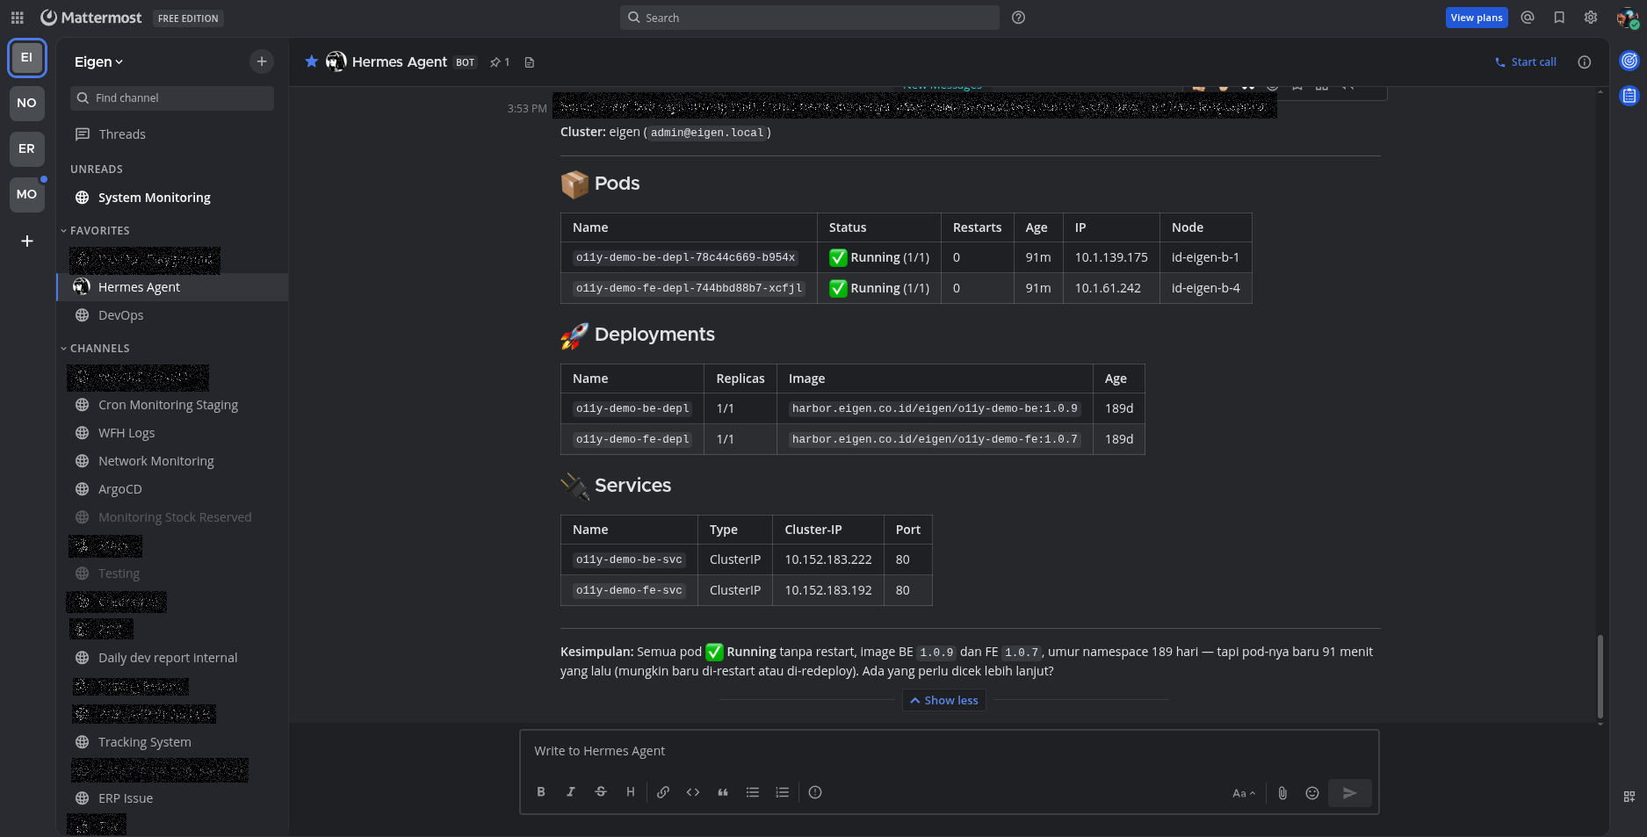Open the product switcher grid icon
This screenshot has width=1647, height=837.
tap(17, 18)
